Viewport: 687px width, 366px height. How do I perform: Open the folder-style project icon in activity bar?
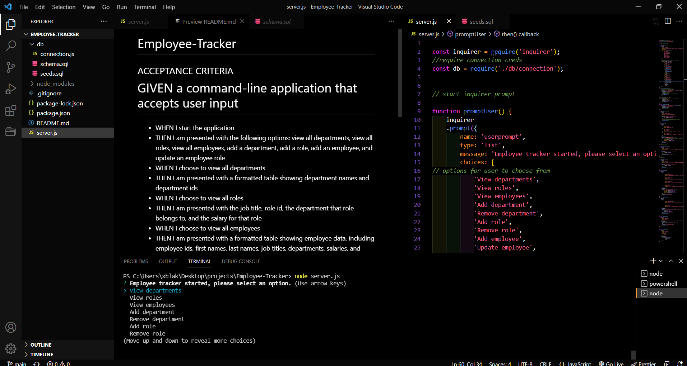pos(11,132)
